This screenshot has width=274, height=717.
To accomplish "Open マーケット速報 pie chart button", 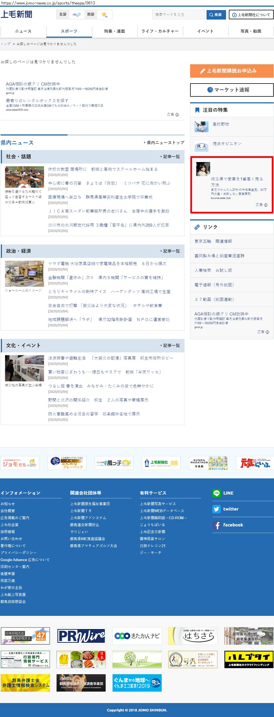I will (x=232, y=90).
